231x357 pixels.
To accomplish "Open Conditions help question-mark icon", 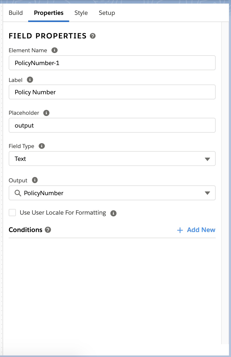I will click(48, 230).
